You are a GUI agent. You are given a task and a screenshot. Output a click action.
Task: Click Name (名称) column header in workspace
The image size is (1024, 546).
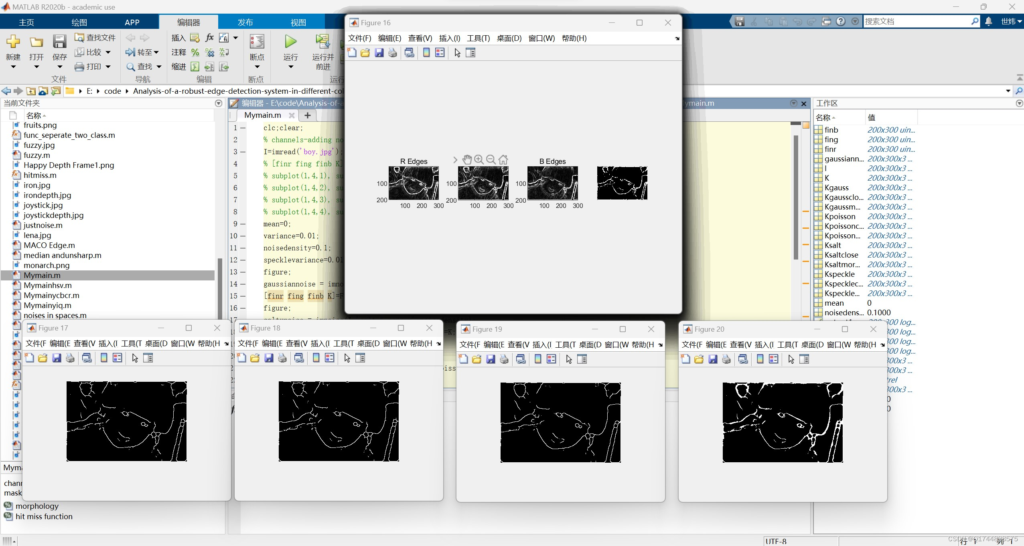pyautogui.click(x=839, y=117)
